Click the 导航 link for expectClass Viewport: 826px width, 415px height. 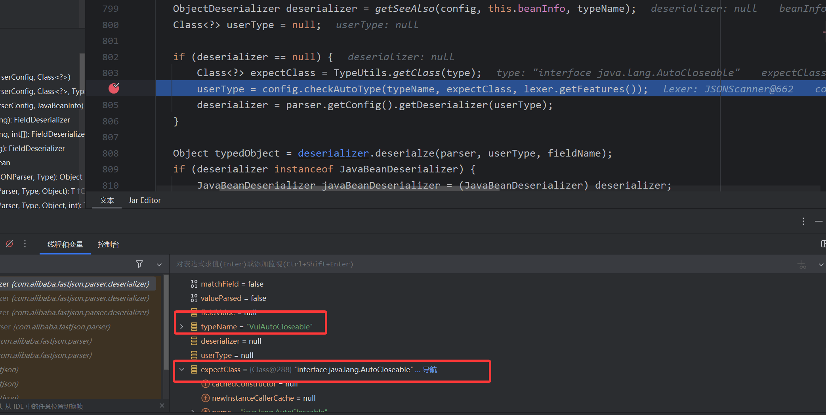[x=429, y=369]
